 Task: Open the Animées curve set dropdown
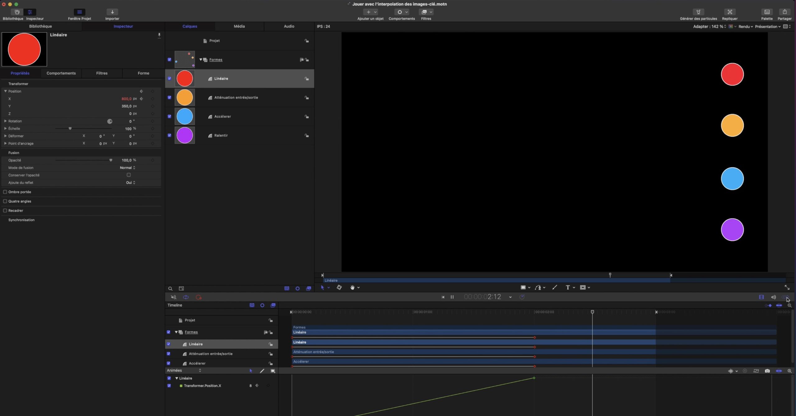click(x=184, y=371)
